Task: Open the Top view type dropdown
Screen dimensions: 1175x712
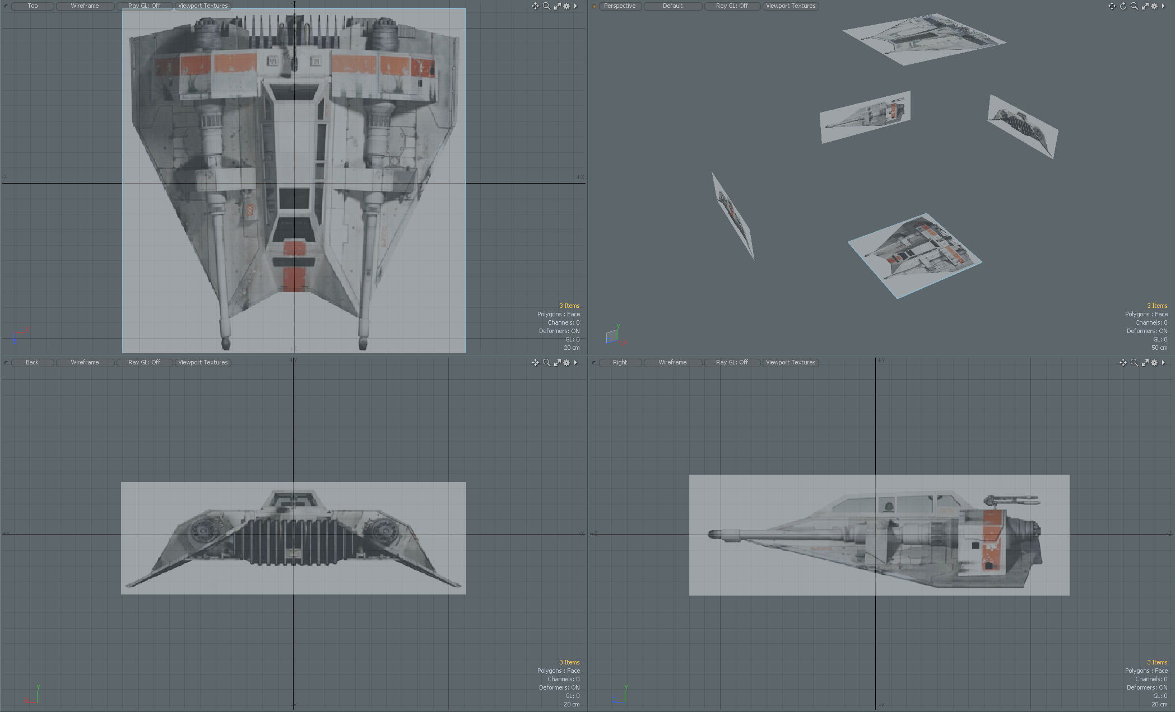Action: coord(32,6)
